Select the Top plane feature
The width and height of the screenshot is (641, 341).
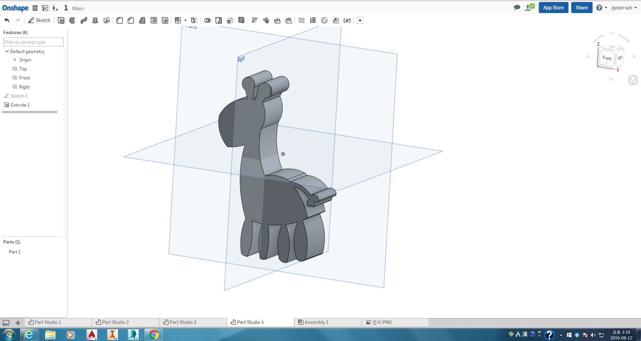tap(23, 69)
